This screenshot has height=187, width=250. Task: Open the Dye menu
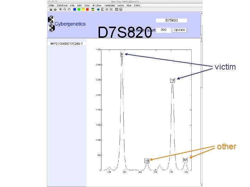(x=129, y=6)
